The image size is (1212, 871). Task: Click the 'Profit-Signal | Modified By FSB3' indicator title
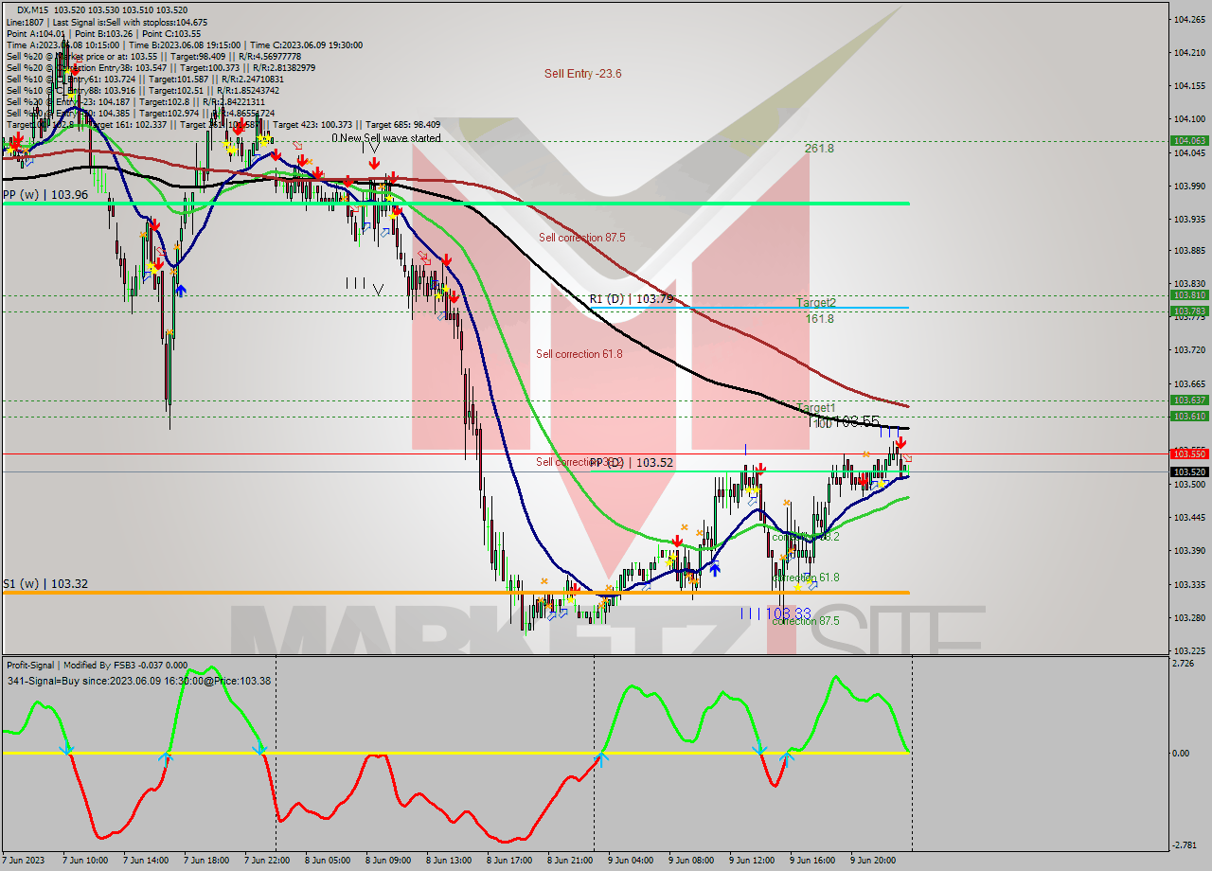coord(97,666)
